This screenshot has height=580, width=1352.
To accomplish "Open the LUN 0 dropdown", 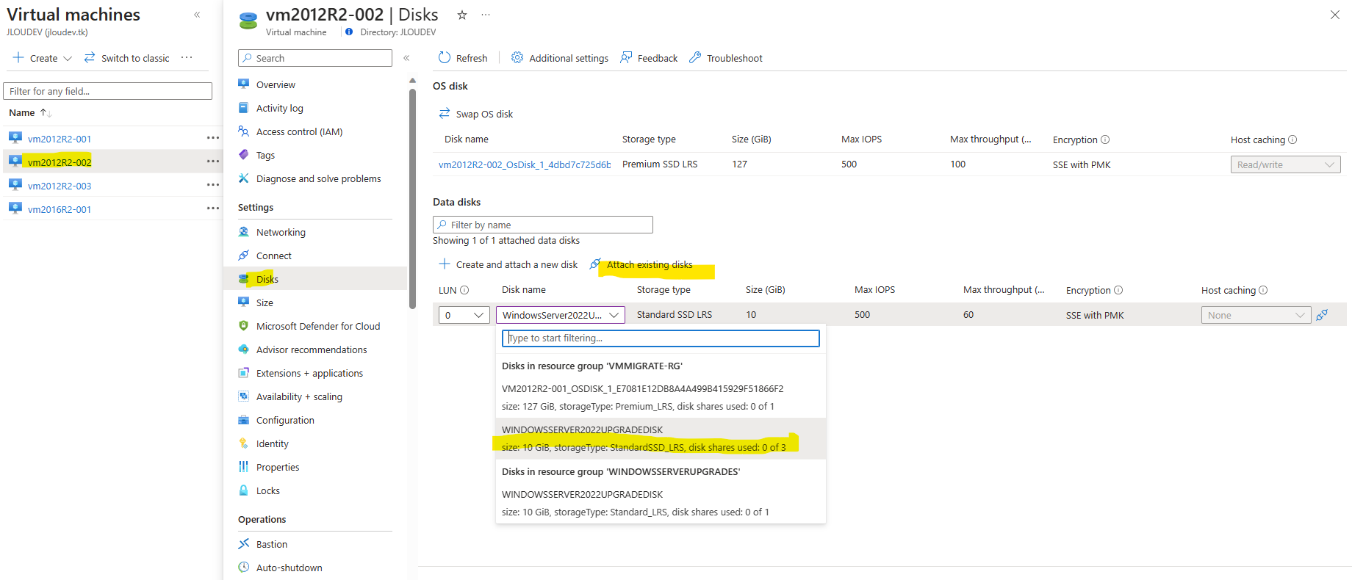I will pyautogui.click(x=464, y=315).
